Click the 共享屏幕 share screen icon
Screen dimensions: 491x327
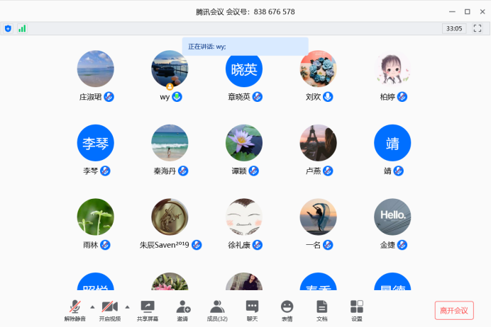click(148, 307)
